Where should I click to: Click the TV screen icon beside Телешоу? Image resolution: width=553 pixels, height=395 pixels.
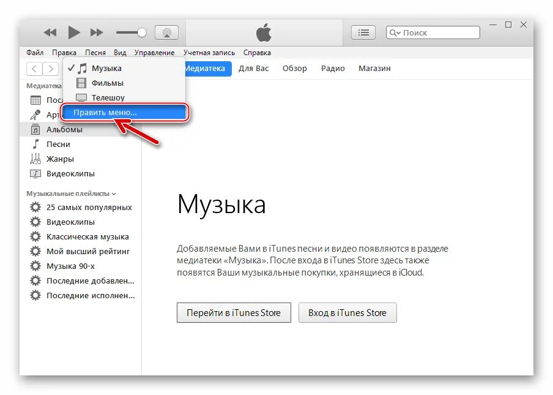(x=81, y=97)
